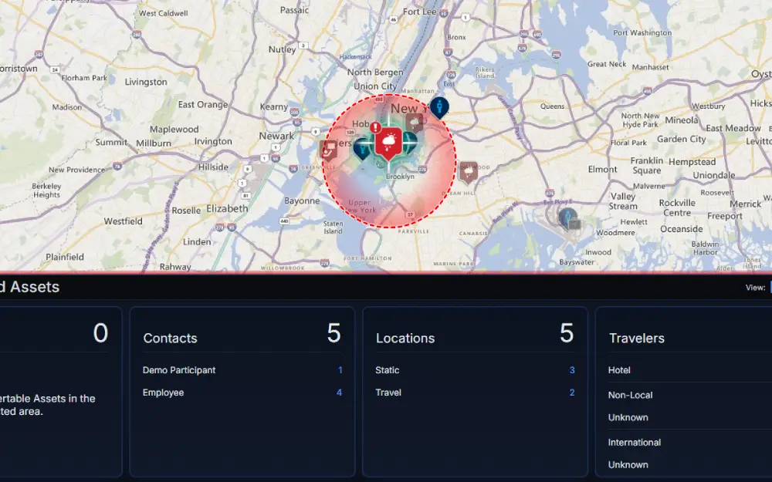Viewport: 772px width, 482px height.
Task: Select the Demo Participant row
Action: (x=242, y=370)
